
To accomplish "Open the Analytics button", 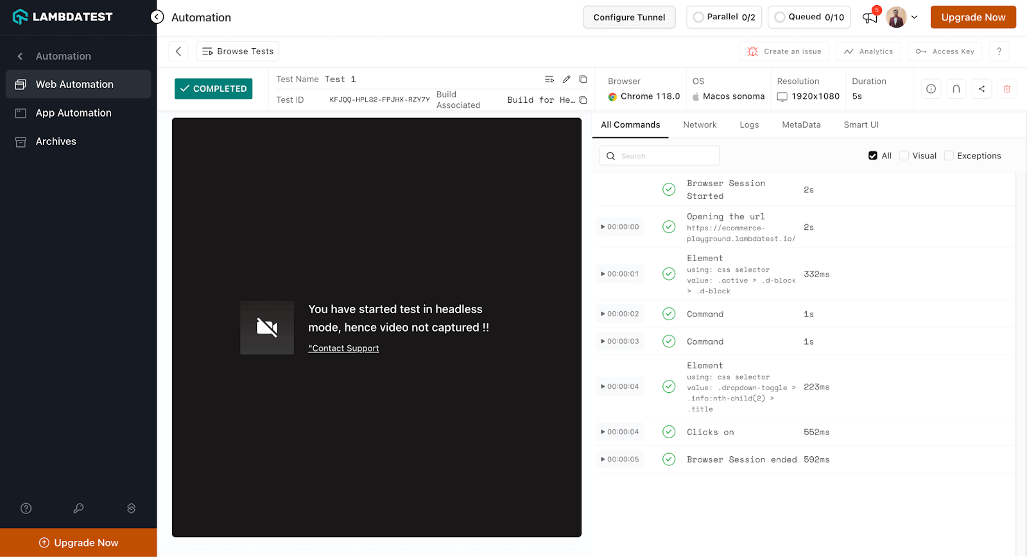I will (x=868, y=51).
